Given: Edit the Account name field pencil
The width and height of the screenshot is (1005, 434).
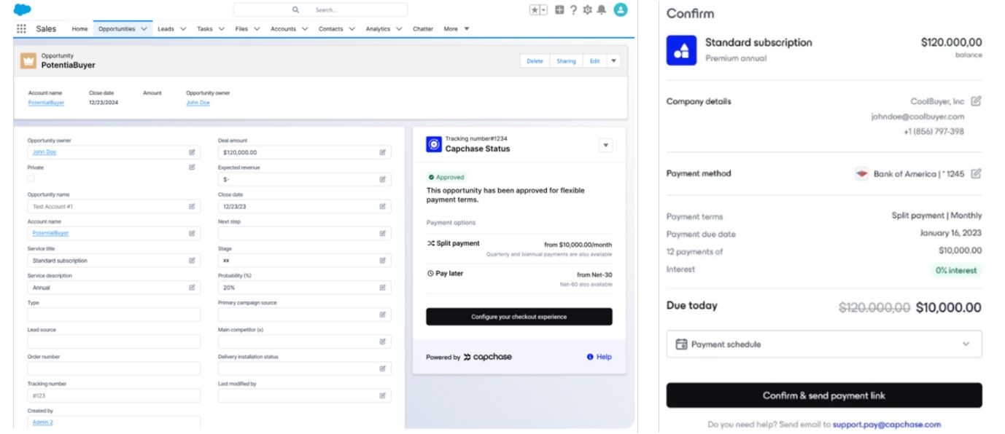Looking at the screenshot, I should (x=192, y=233).
